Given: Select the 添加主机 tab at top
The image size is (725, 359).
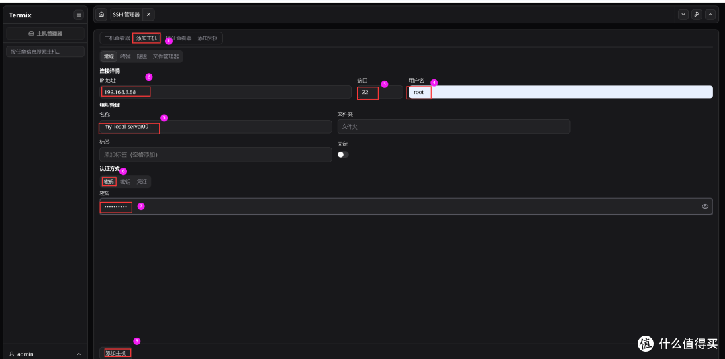Looking at the screenshot, I should [146, 38].
